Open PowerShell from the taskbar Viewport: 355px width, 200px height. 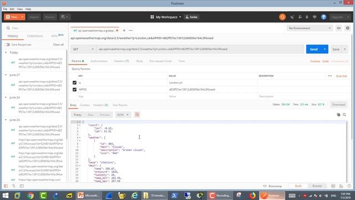point(174,196)
